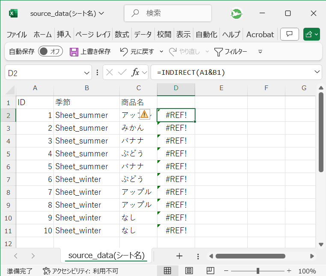Click the Name Box showing D2
Image resolution: width=326 pixels, height=276 pixels.
point(48,73)
